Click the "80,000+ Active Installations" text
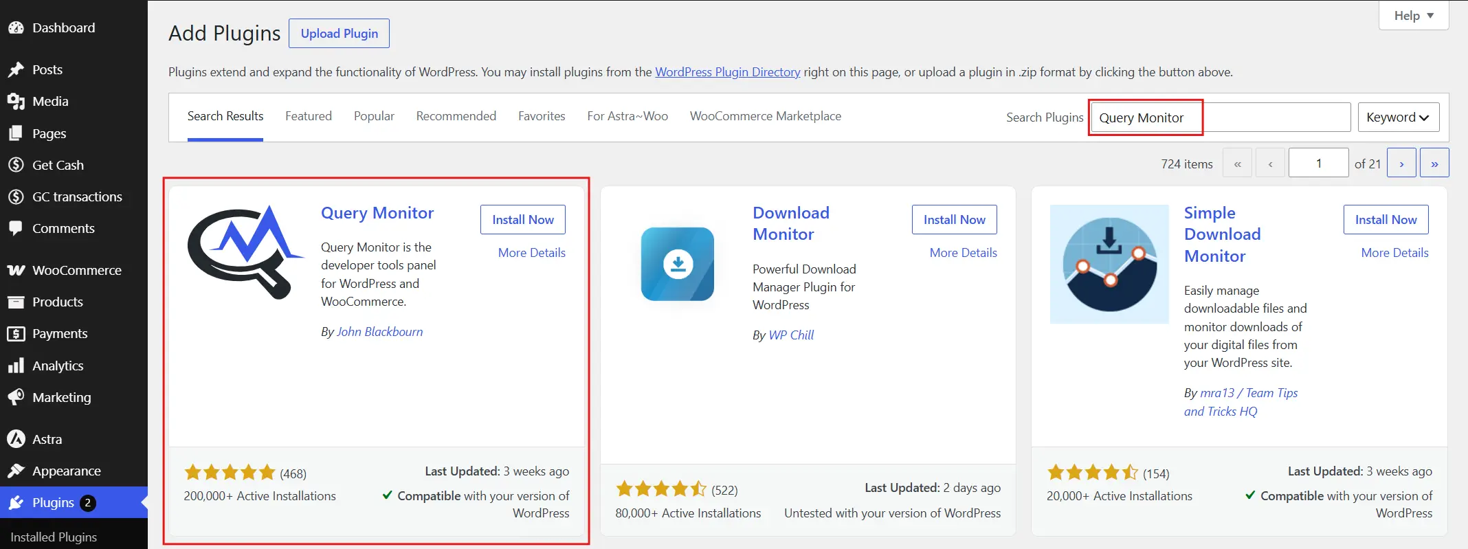 pos(688,513)
